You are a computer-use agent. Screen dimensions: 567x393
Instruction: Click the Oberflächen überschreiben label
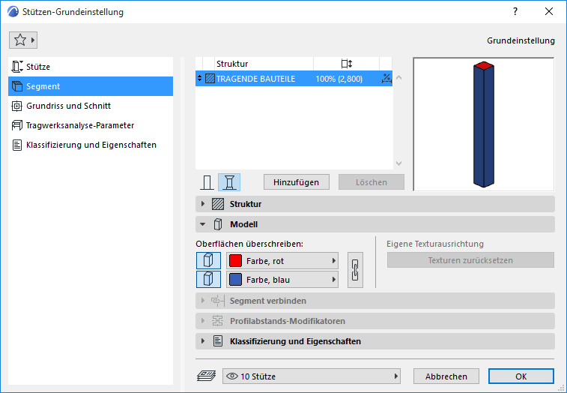pyautogui.click(x=249, y=244)
